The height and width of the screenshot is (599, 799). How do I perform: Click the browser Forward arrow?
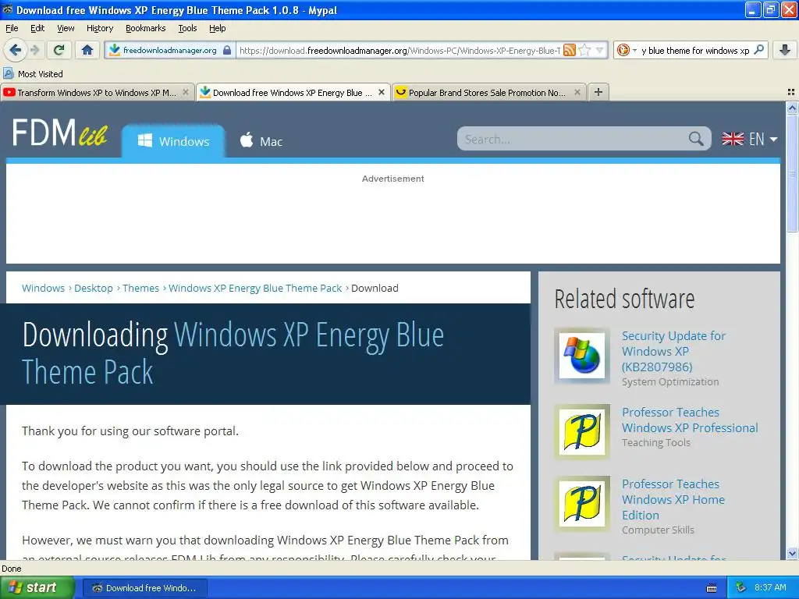[x=34, y=50]
